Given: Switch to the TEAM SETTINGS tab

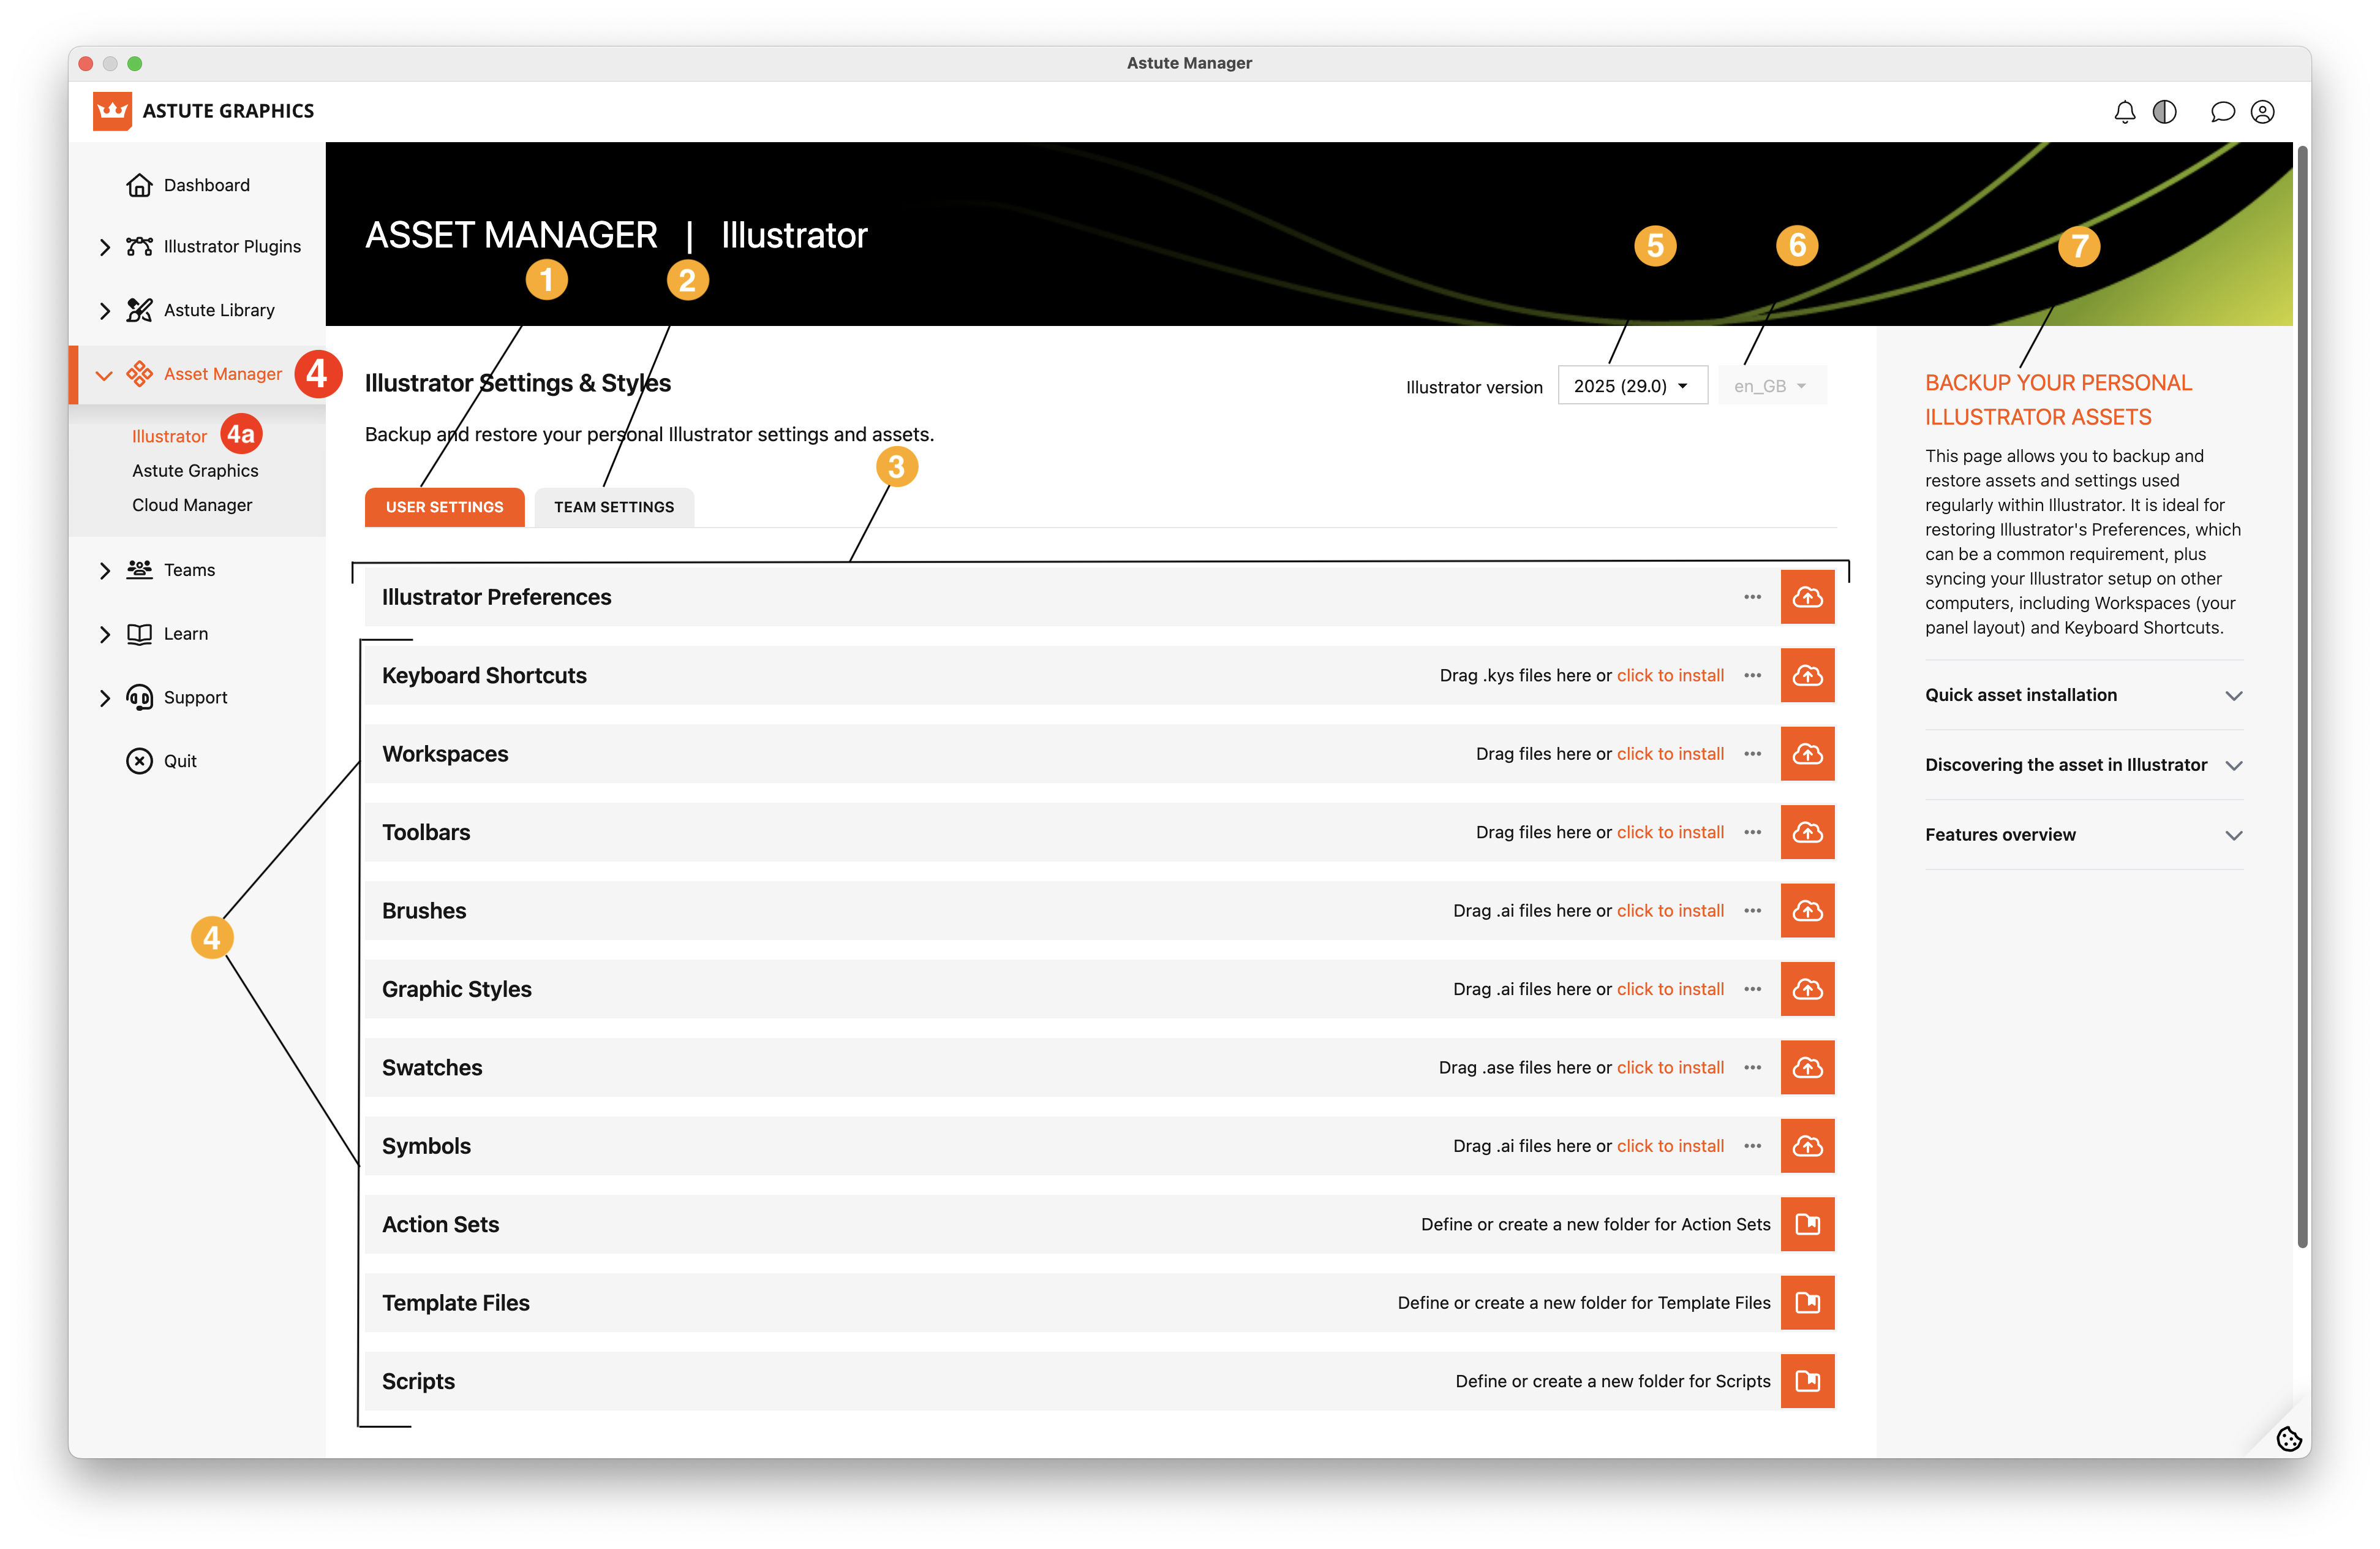Looking at the screenshot, I should [x=614, y=507].
